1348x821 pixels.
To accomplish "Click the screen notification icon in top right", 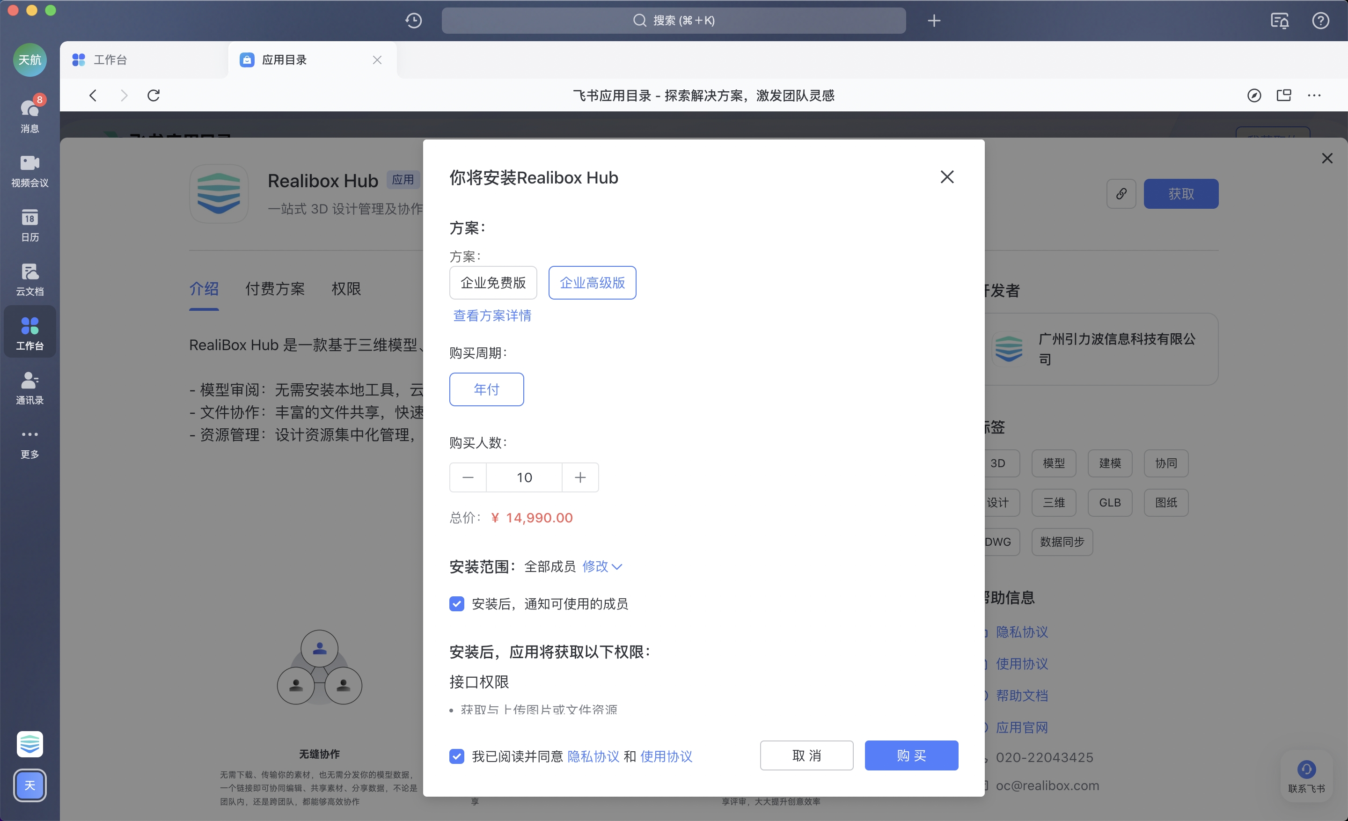I will 1280,21.
